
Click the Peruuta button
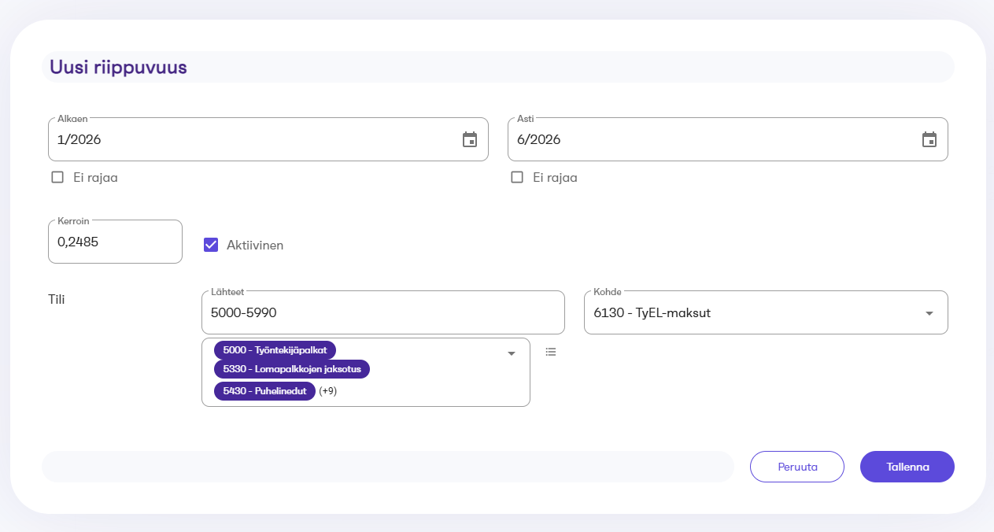pyautogui.click(x=797, y=467)
